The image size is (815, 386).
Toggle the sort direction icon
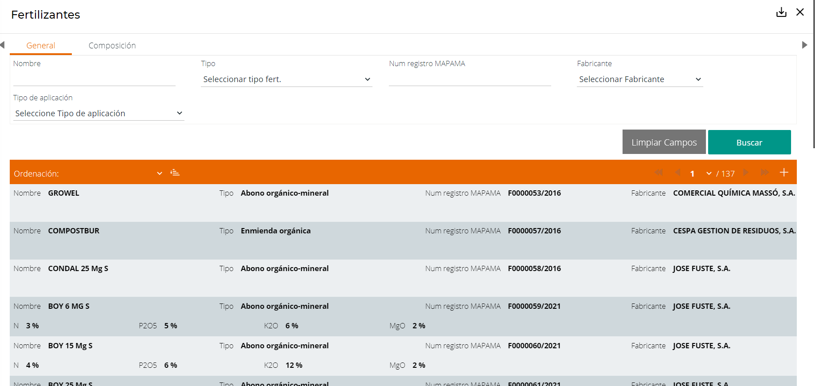[175, 173]
